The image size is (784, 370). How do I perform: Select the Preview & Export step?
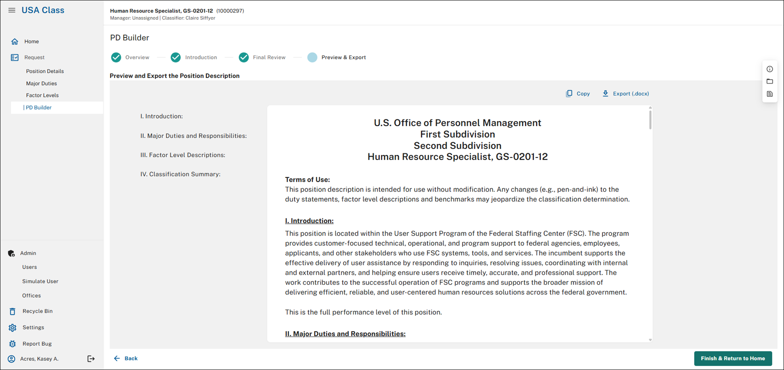pyautogui.click(x=344, y=57)
